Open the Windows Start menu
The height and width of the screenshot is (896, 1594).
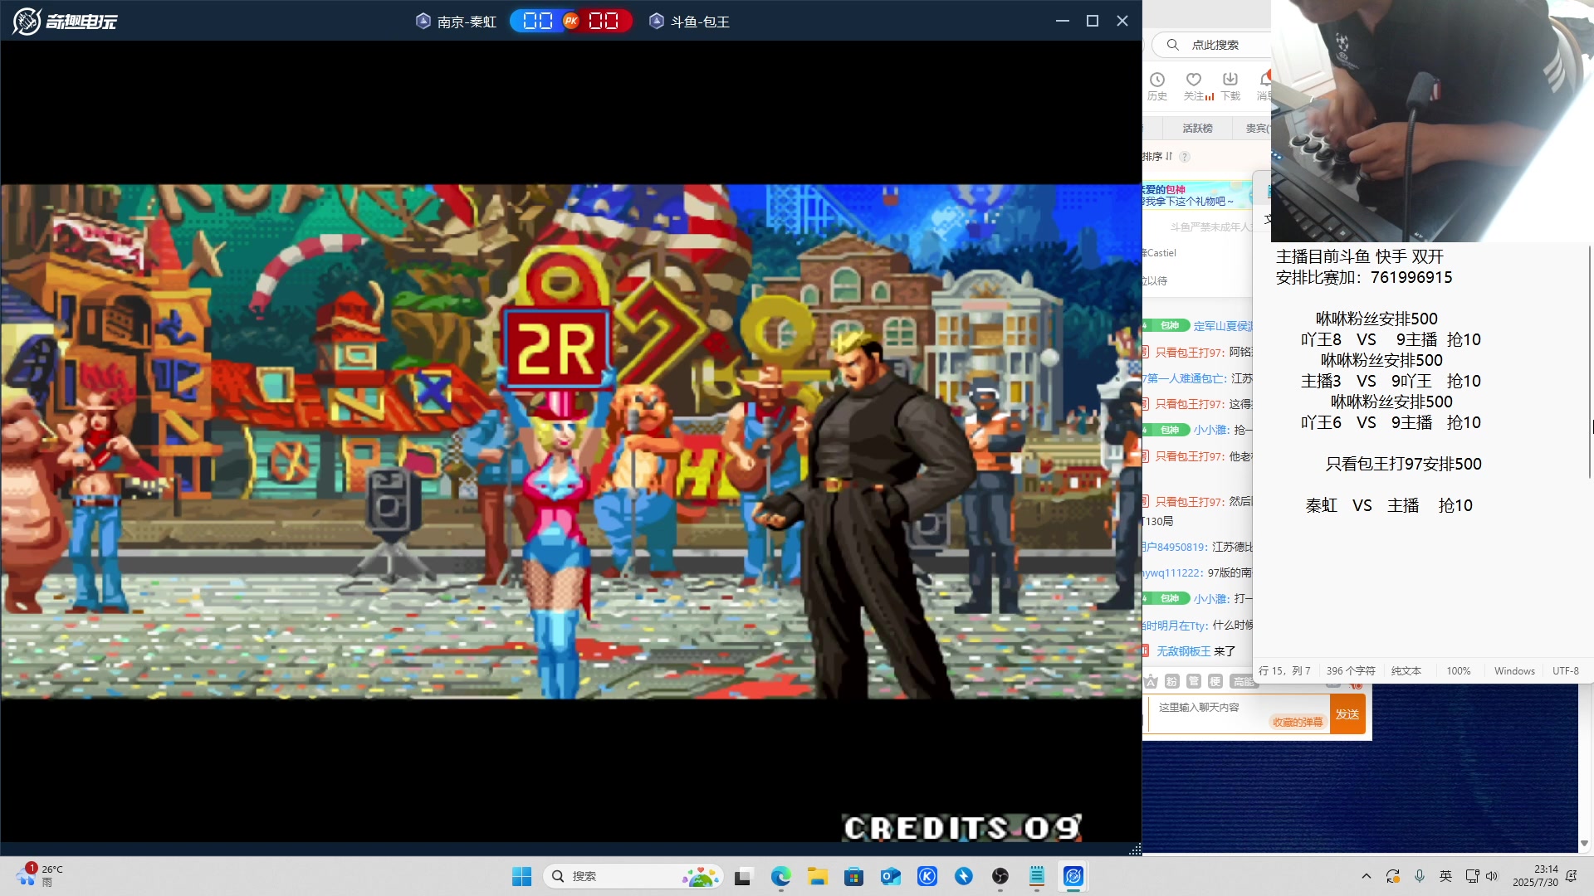521,876
